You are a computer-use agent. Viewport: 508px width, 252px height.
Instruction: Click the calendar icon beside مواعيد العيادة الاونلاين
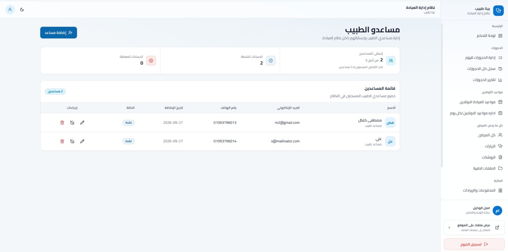point(500,102)
